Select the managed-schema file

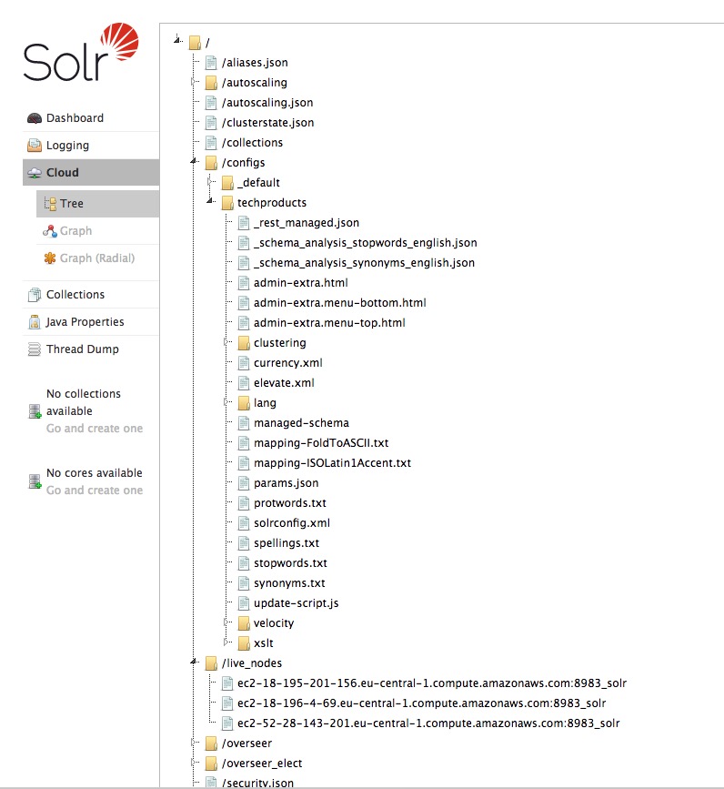[301, 422]
